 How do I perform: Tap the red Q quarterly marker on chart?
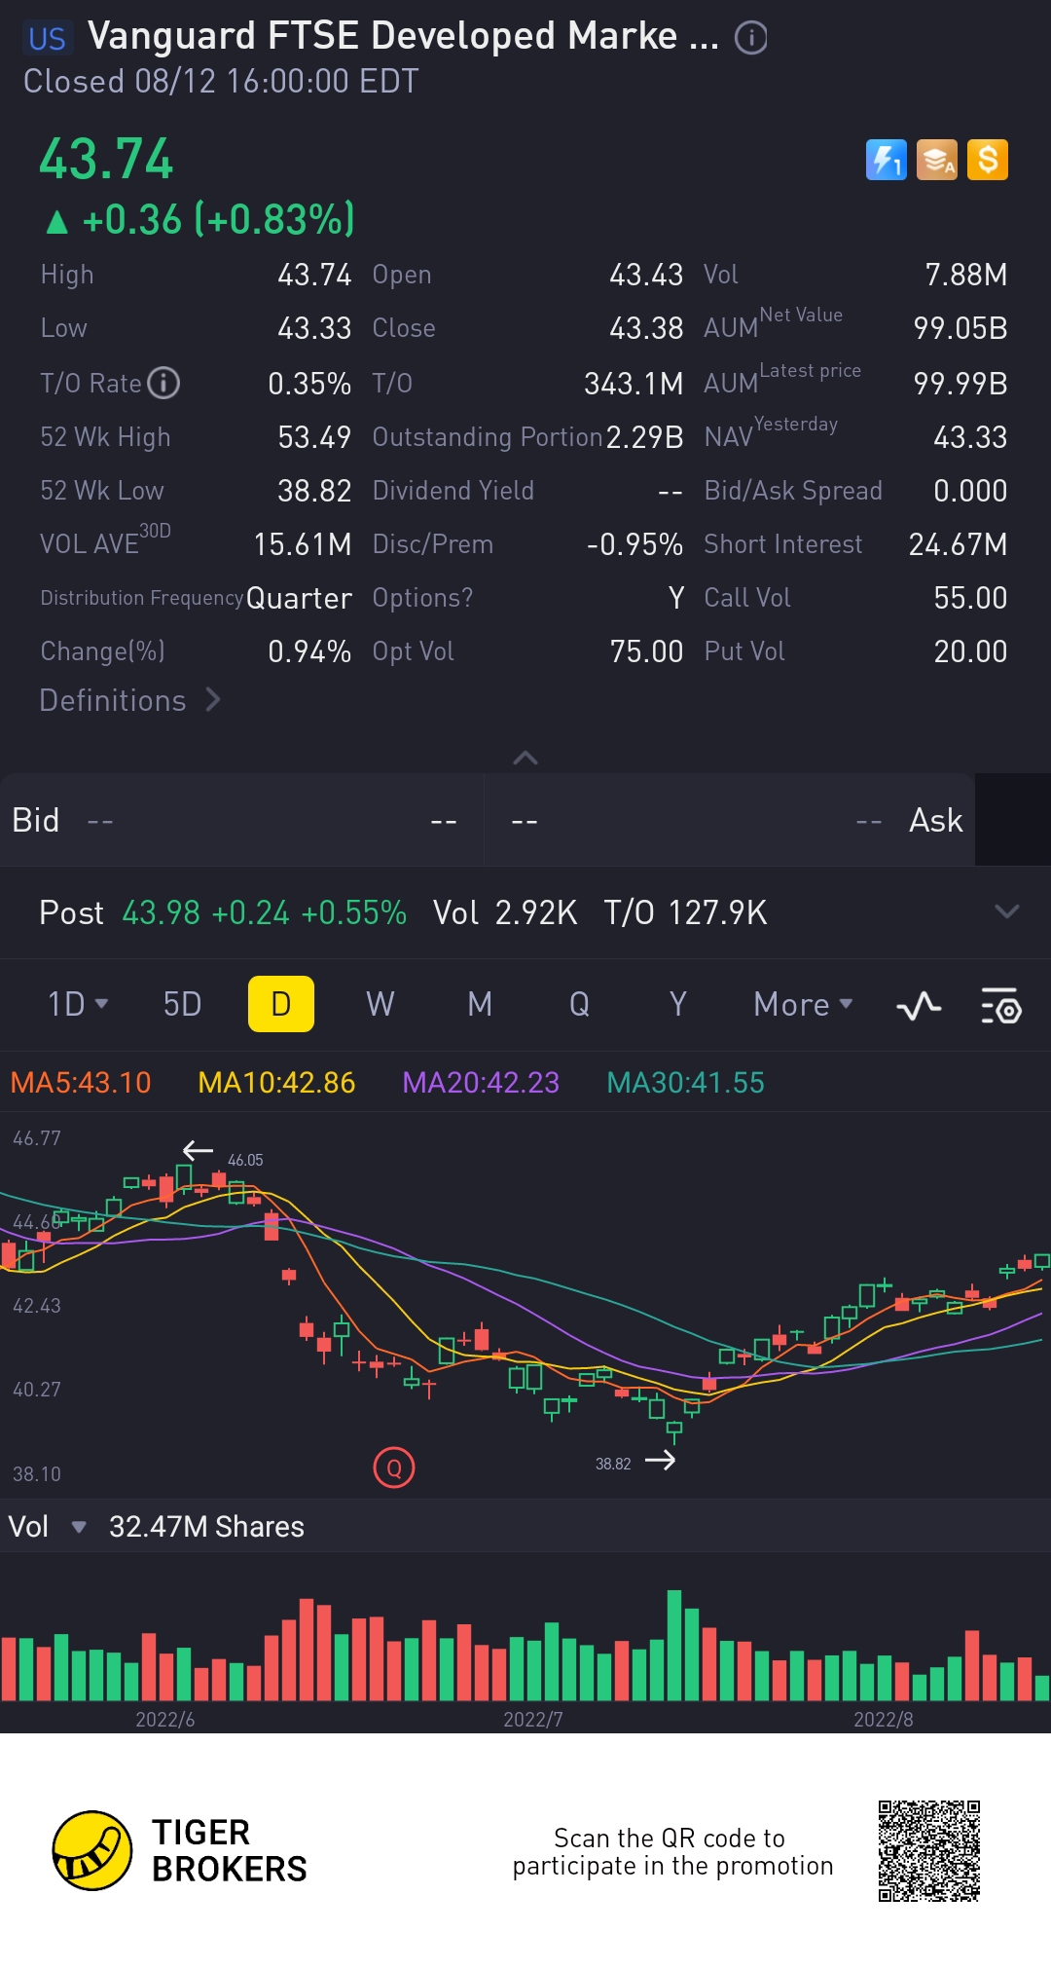[x=394, y=1467]
